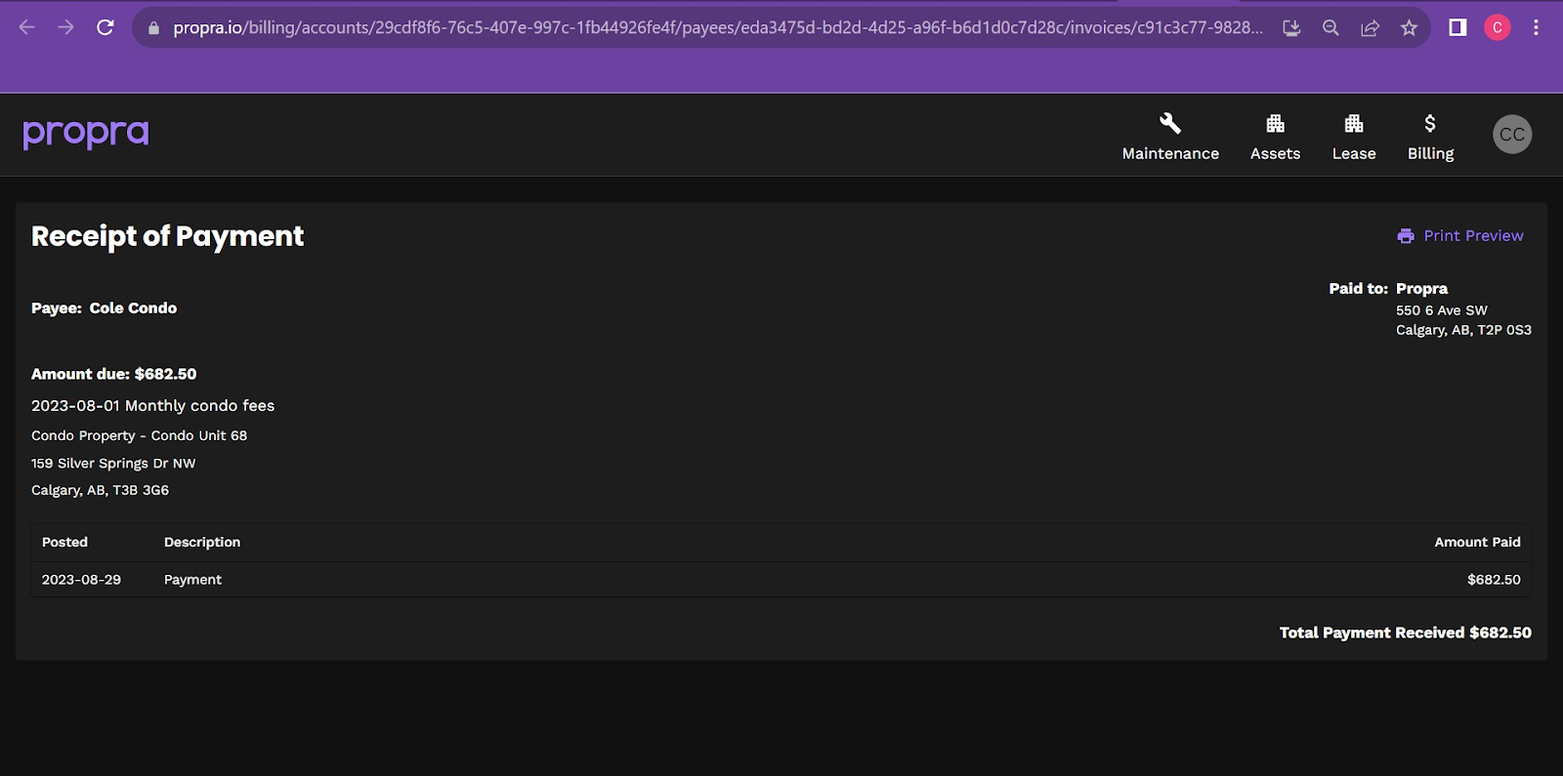Click the address line 550 6 Ave SW
The width and height of the screenshot is (1563, 776).
pyautogui.click(x=1441, y=310)
